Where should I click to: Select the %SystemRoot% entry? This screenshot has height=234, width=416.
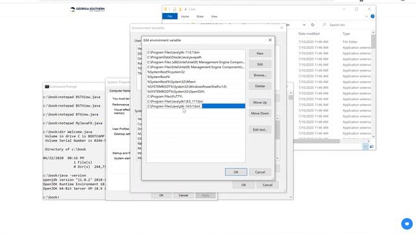196,77
